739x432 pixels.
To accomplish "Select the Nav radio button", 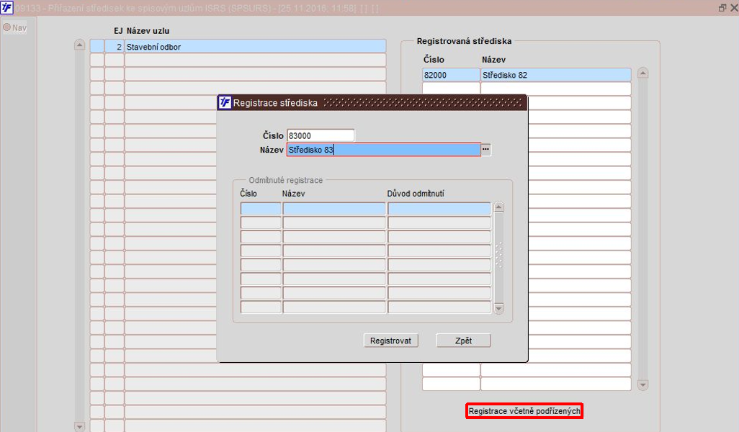I will point(7,27).
